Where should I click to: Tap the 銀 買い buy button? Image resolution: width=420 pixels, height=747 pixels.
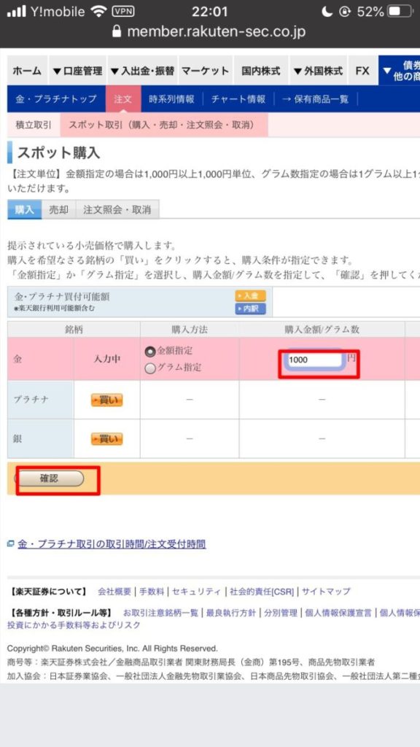point(106,438)
